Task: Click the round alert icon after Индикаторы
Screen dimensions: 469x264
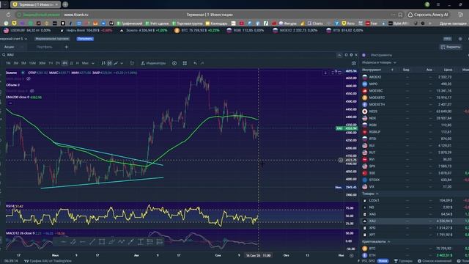Action: point(174,63)
